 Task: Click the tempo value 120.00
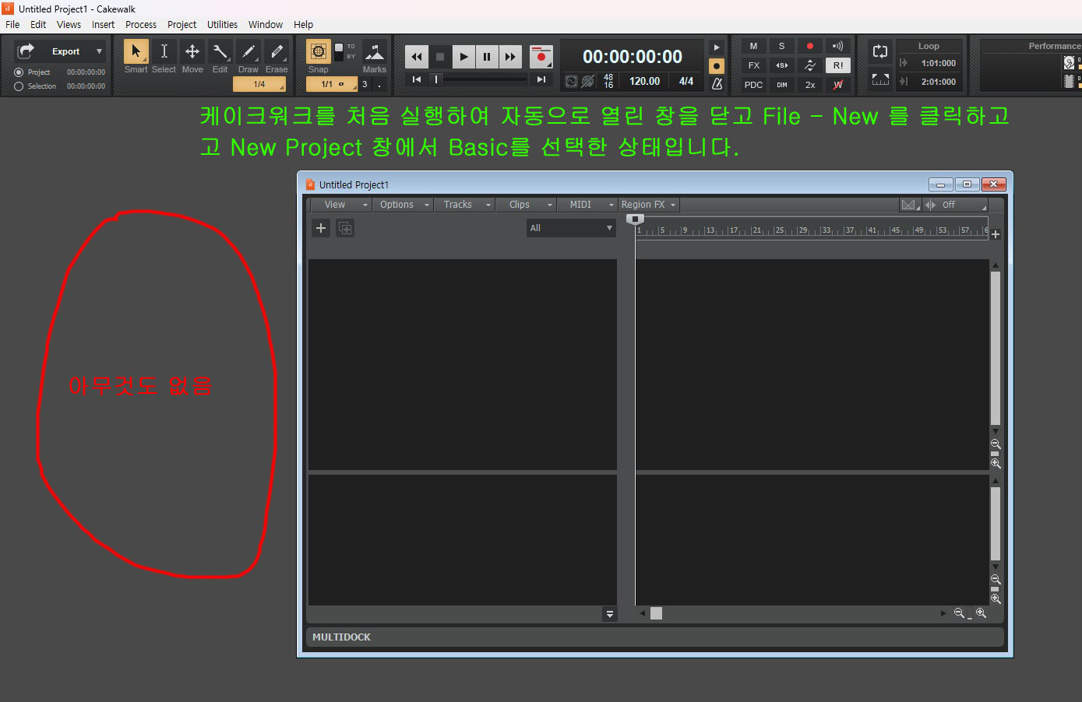pos(644,81)
